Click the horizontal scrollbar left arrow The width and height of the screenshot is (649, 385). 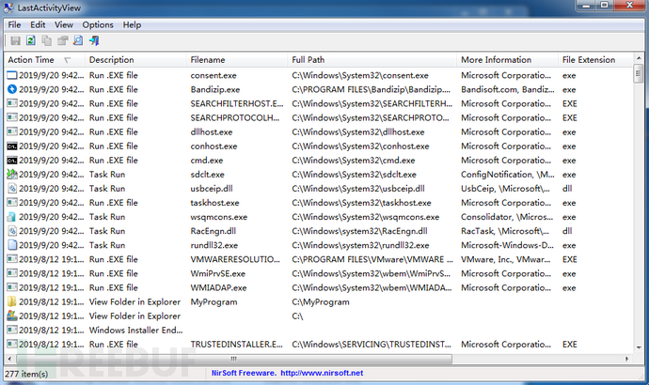[9, 359]
